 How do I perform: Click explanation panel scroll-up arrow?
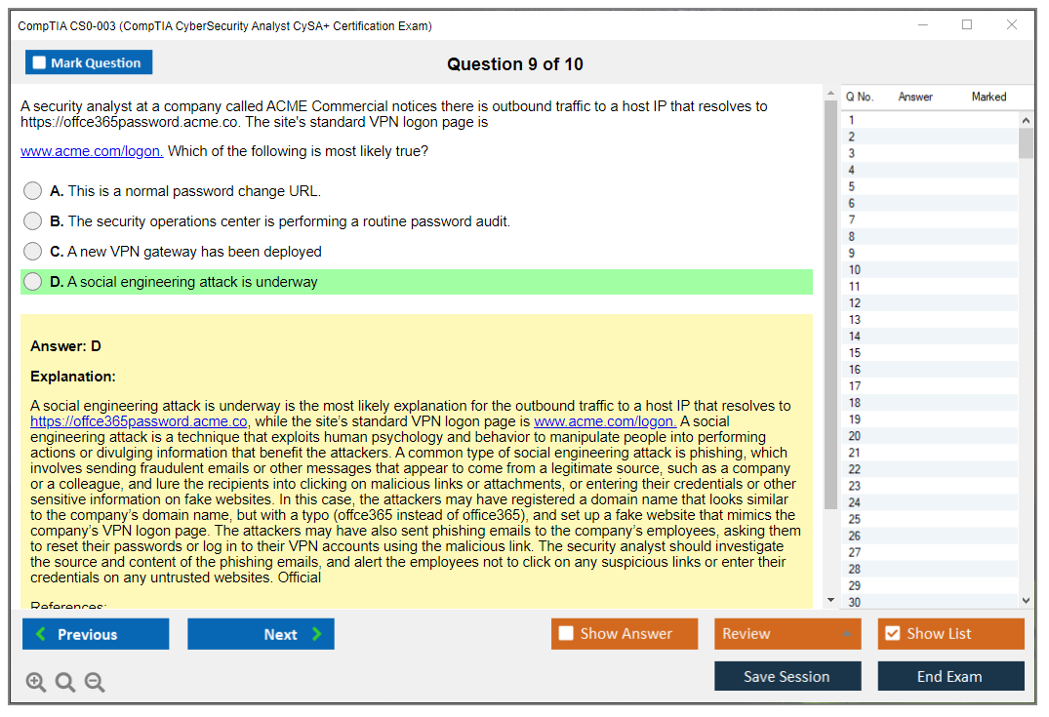pyautogui.click(x=830, y=95)
